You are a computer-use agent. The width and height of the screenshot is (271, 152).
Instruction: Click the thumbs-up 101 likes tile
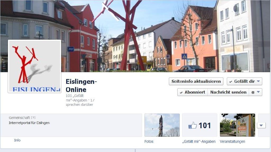point(200,125)
